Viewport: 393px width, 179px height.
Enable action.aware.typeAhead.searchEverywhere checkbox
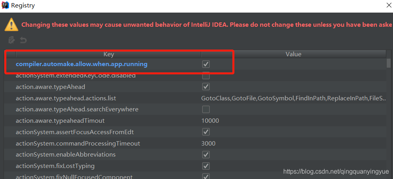206,109
